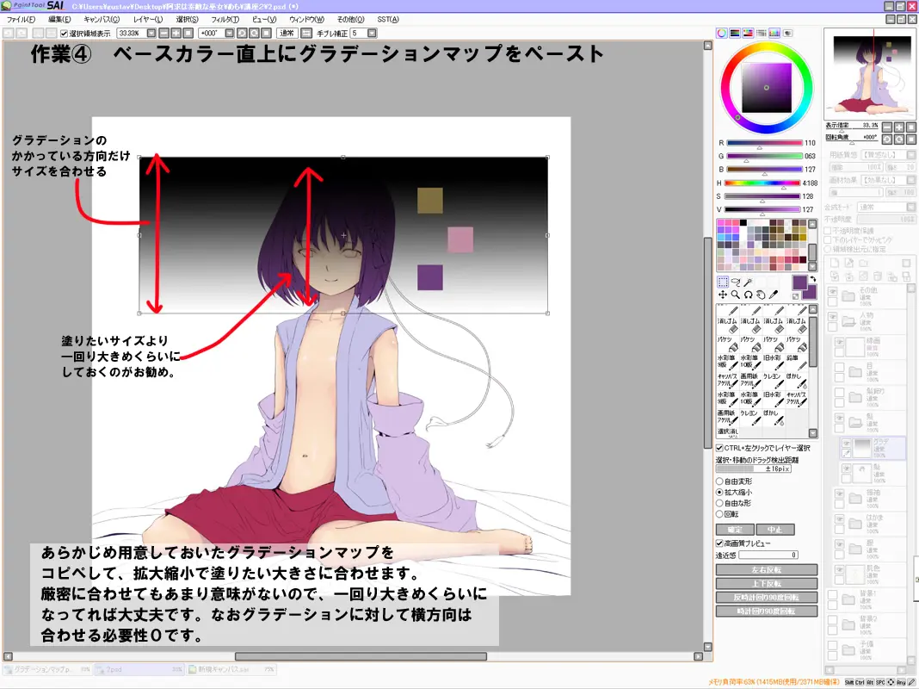Select the move tool

coord(723,295)
